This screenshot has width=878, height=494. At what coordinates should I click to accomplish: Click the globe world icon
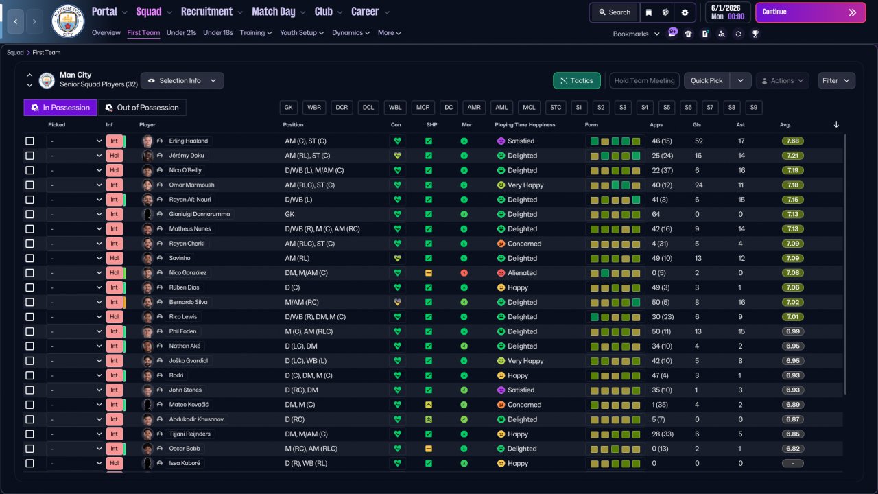point(665,12)
